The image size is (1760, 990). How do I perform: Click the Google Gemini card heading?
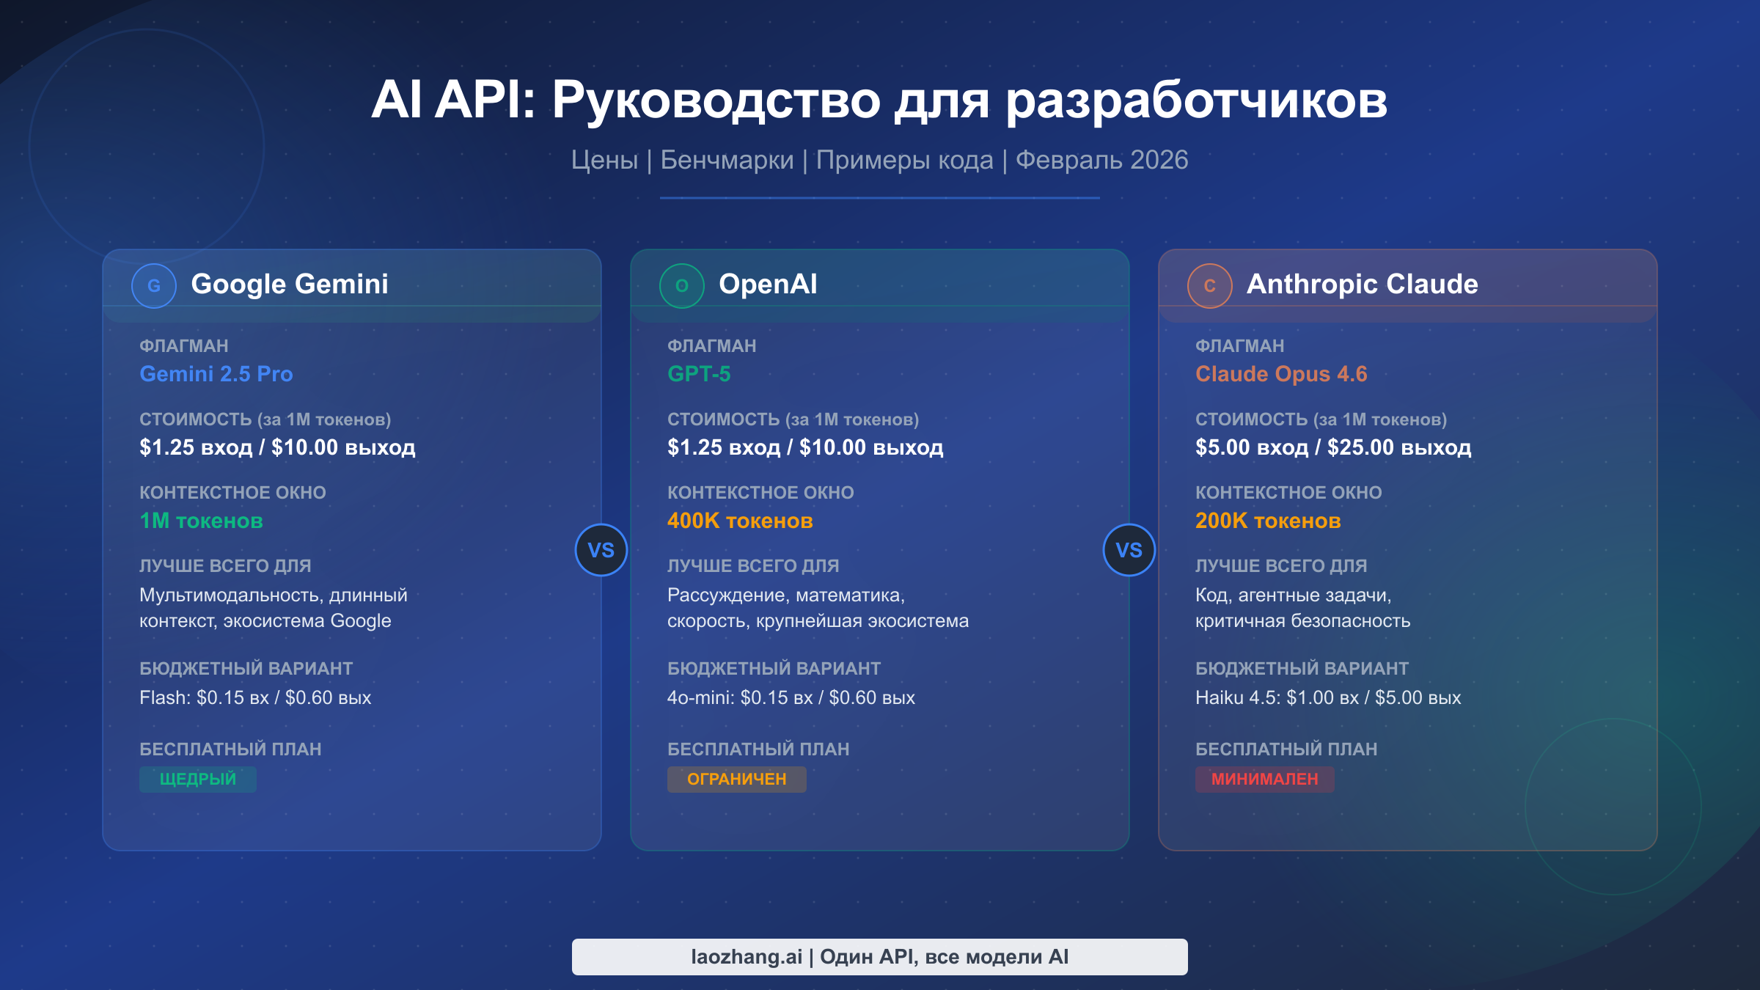pyautogui.click(x=290, y=285)
